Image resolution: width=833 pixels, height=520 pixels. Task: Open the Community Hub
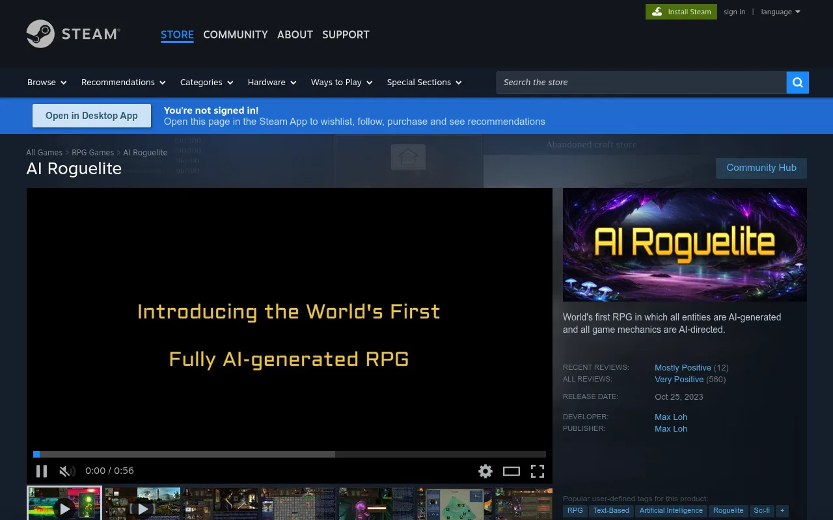click(761, 168)
